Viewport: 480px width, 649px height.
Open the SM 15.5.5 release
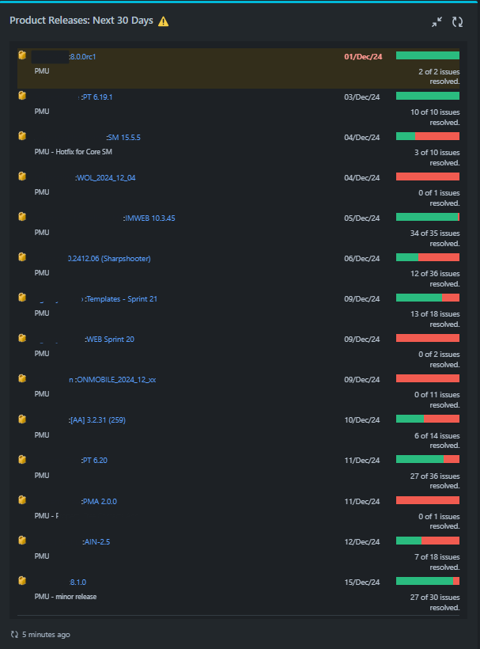(123, 138)
